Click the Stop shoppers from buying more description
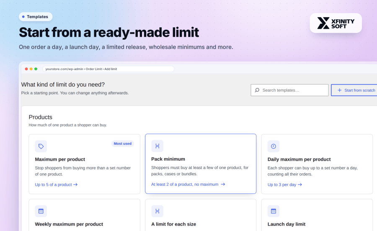Image resolution: width=377 pixels, height=231 pixels. (x=83, y=171)
